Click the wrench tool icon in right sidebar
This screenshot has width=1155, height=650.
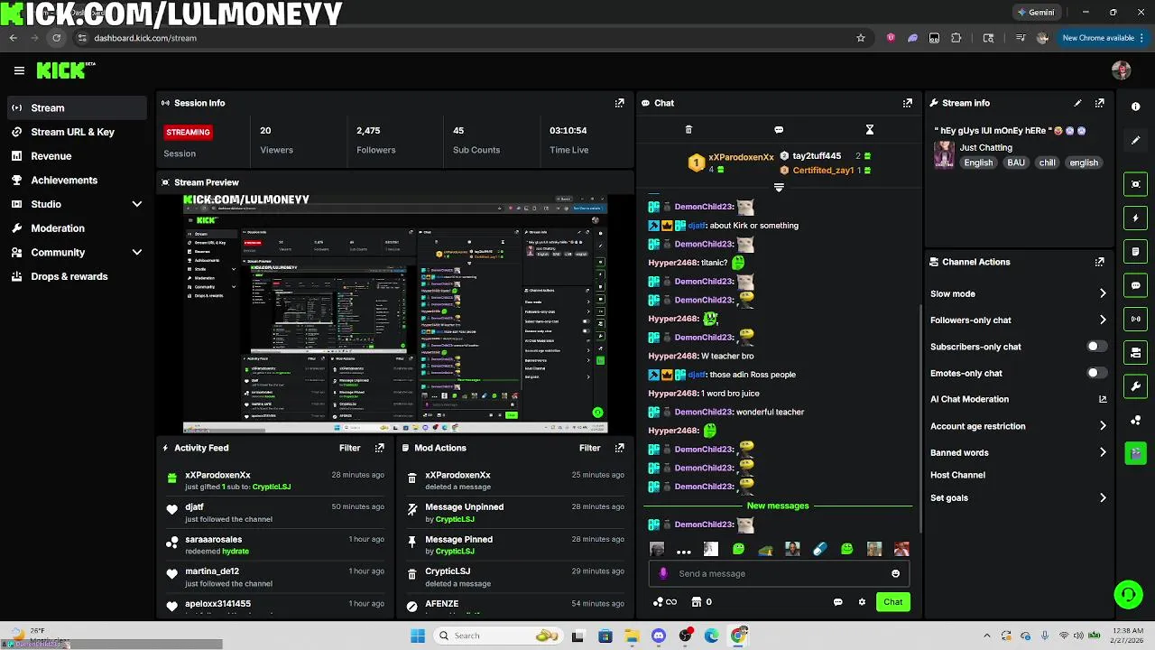[x=1135, y=386]
